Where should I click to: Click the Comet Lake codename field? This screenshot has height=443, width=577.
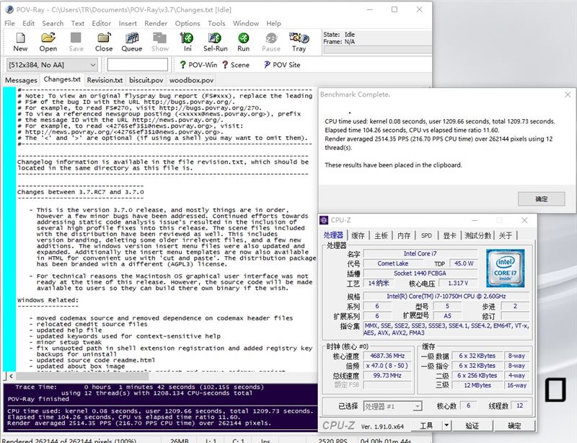(392, 263)
